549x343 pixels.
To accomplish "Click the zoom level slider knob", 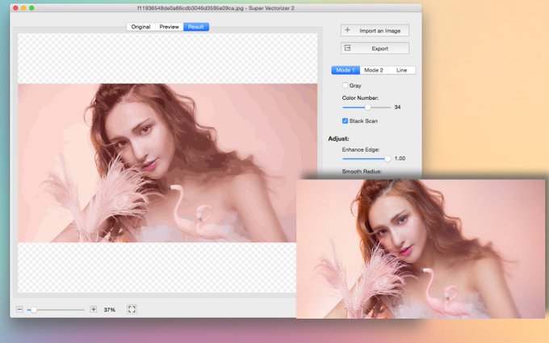I will pos(34,310).
